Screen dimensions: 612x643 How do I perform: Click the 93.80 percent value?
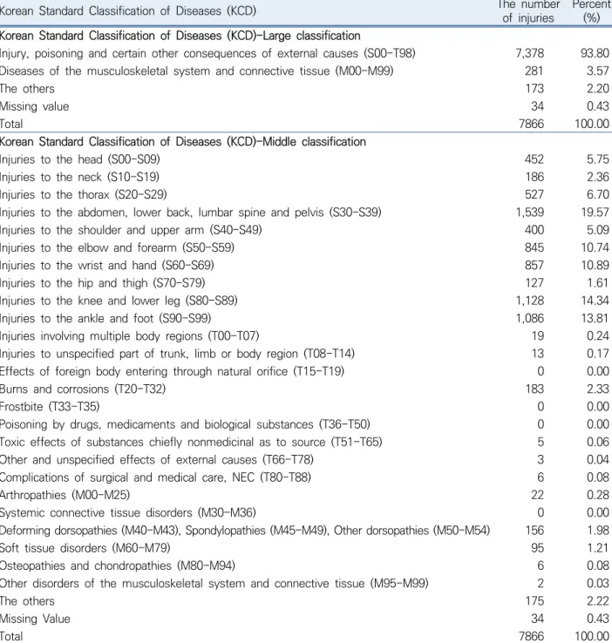coord(595,53)
